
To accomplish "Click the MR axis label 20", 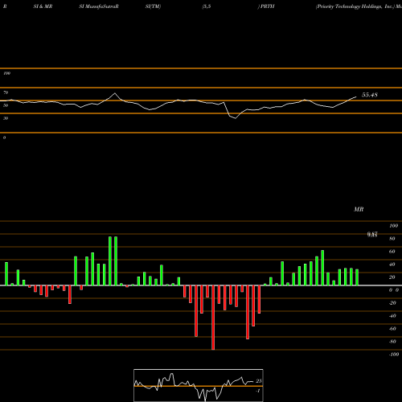I will point(392,277).
